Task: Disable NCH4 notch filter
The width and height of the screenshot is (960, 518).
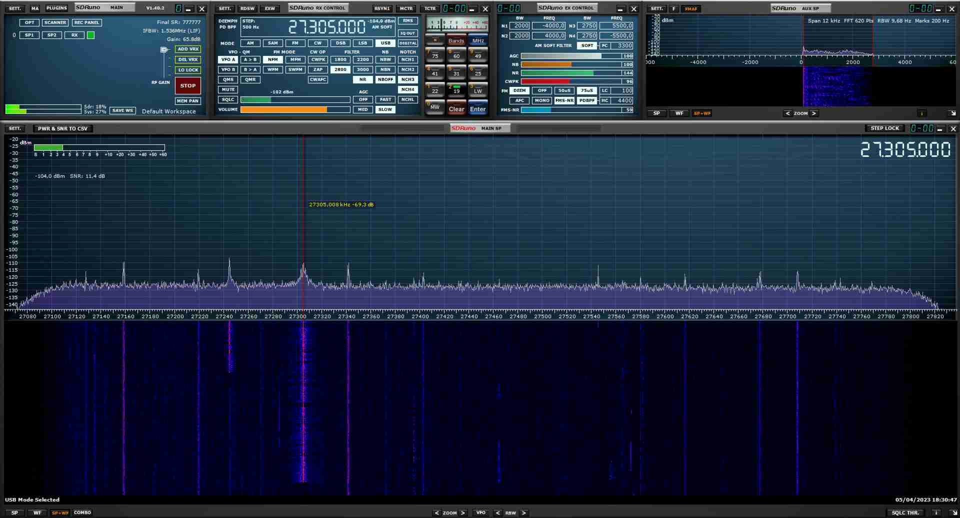Action: tap(407, 89)
